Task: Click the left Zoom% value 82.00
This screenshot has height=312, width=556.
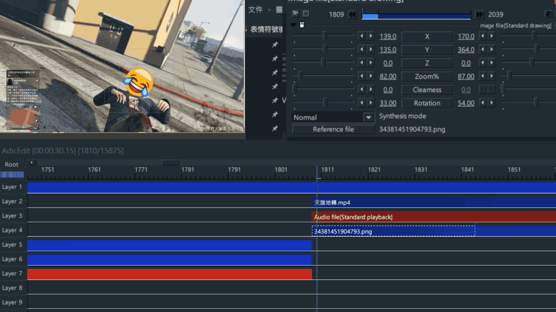Action: point(388,76)
